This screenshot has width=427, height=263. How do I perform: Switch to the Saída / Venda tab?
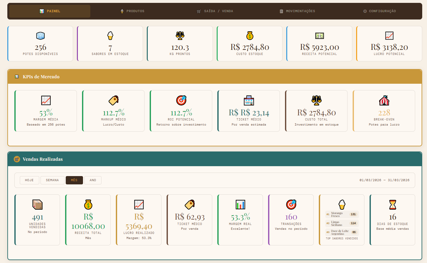point(215,11)
